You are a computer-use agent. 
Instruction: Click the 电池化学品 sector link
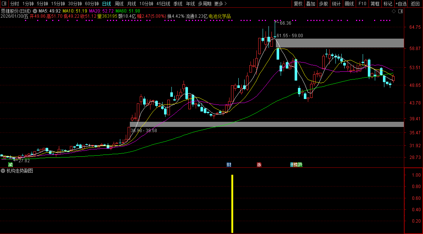(220, 16)
